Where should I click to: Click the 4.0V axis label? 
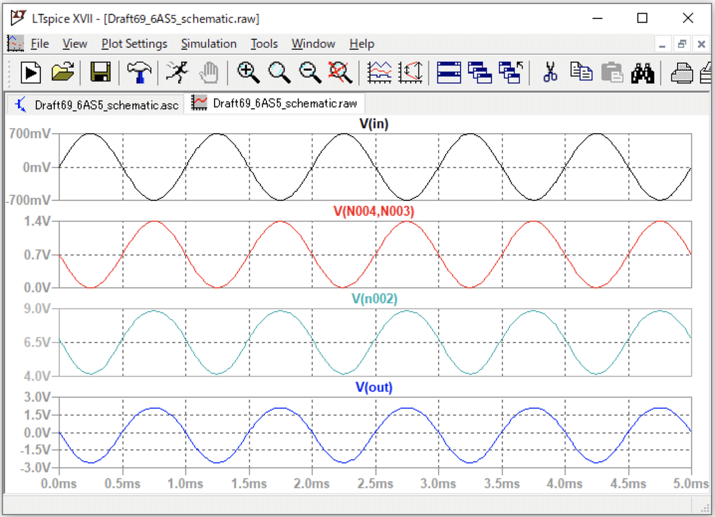[38, 376]
